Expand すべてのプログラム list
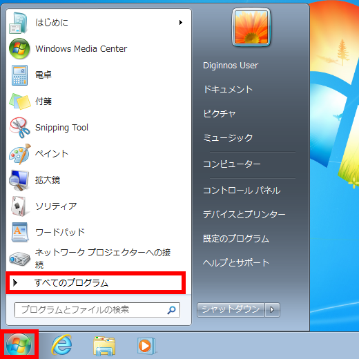Image resolution: width=359 pixels, height=359 pixels. (x=95, y=282)
